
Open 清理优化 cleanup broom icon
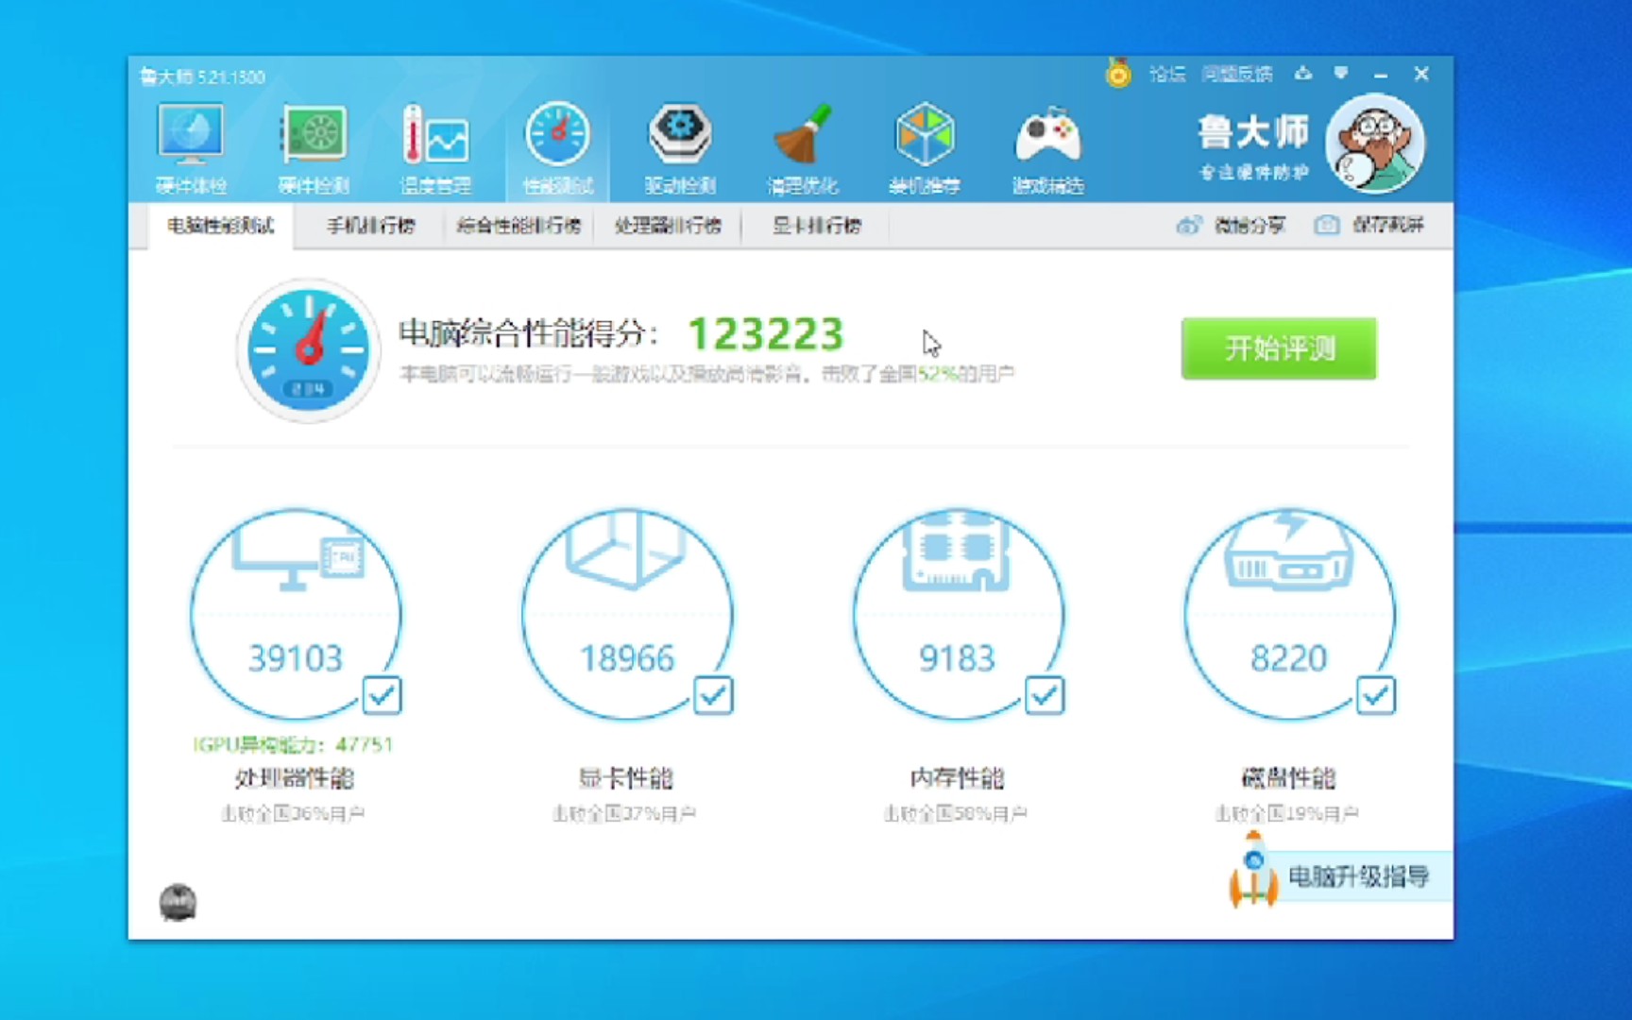(x=802, y=147)
